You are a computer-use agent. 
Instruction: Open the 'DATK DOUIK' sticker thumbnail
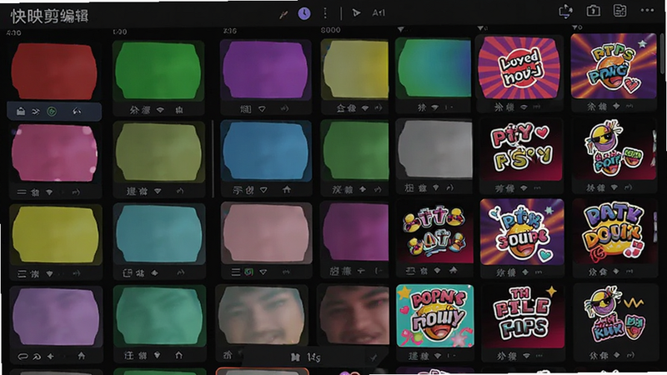614,232
